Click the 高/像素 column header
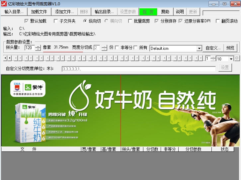This screenshot has width=241, height=180. pos(111,149)
